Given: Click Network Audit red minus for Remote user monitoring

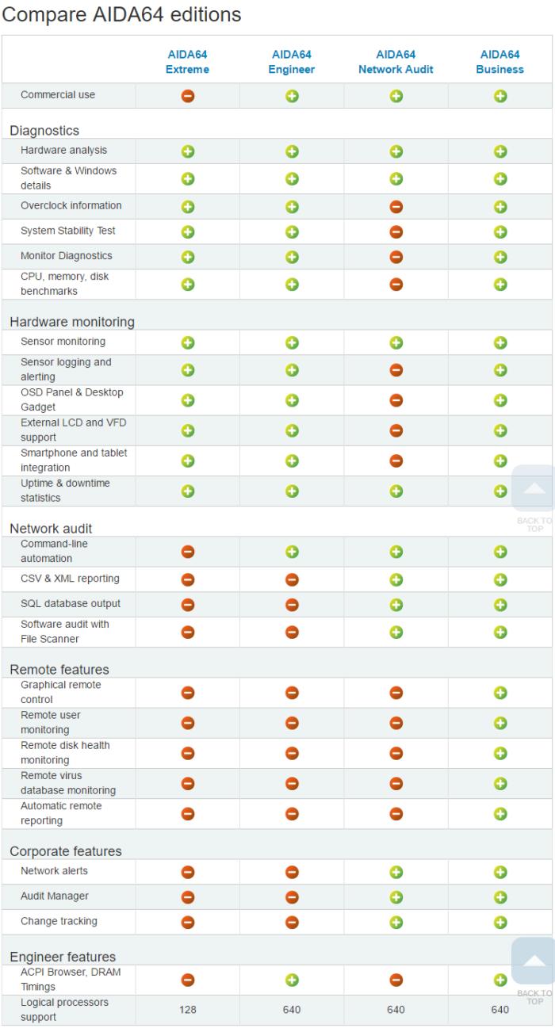Looking at the screenshot, I should coord(396,723).
